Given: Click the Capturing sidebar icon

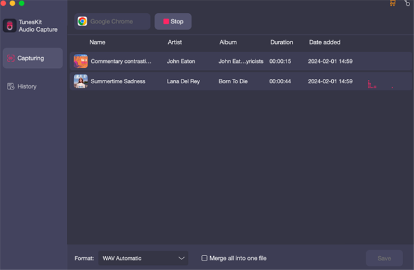Looking at the screenshot, I should 11,58.
